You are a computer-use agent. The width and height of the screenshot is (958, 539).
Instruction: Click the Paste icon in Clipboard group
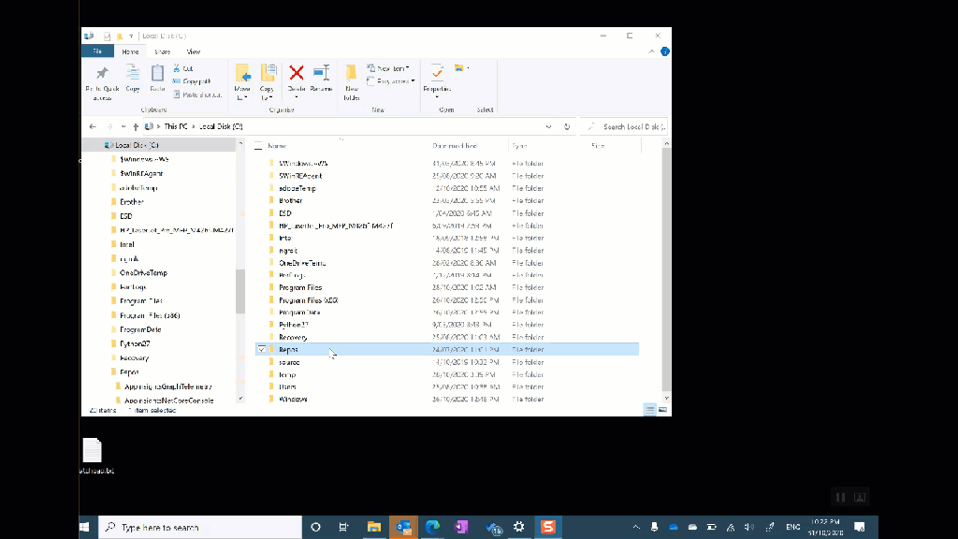click(x=157, y=74)
